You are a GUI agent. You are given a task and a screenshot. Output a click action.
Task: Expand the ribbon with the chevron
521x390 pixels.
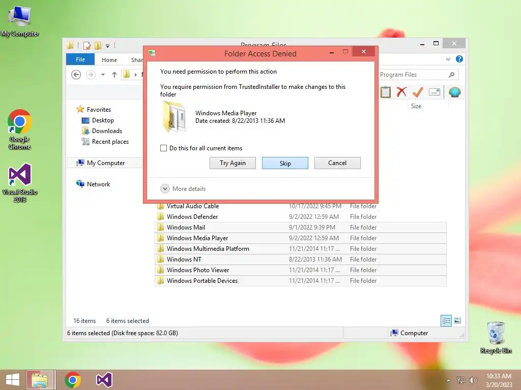point(448,59)
